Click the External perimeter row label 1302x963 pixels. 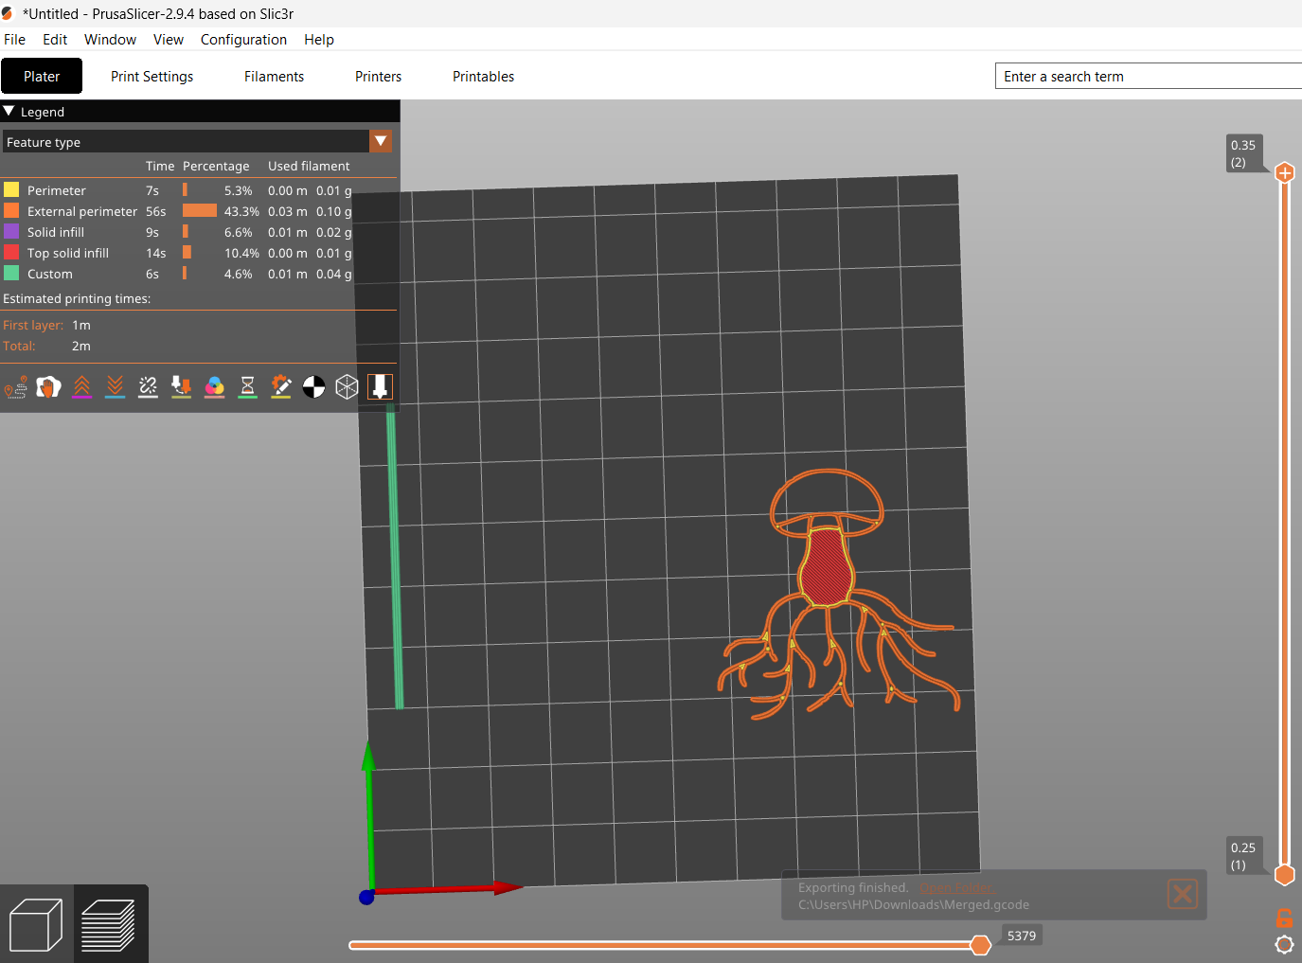coord(82,211)
